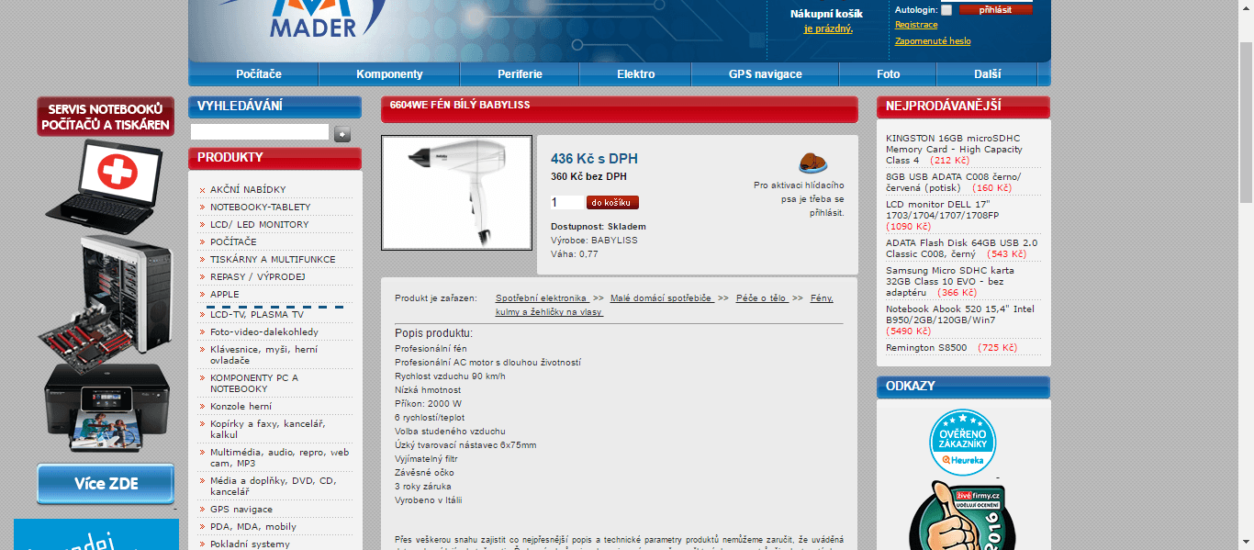Open the Komponenty menu
Viewport: 1254px width, 550px height.
[389, 74]
